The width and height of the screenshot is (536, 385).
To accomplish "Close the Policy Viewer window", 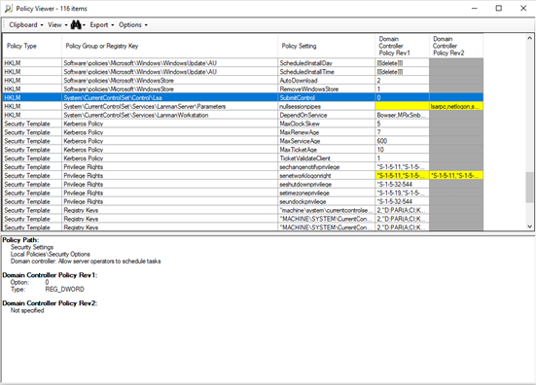I will coord(523,8).
